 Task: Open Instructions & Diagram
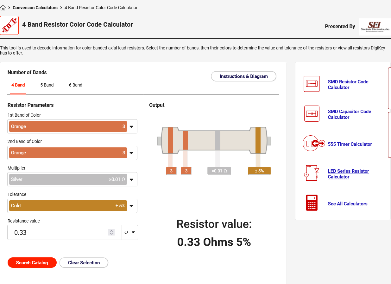tap(244, 76)
